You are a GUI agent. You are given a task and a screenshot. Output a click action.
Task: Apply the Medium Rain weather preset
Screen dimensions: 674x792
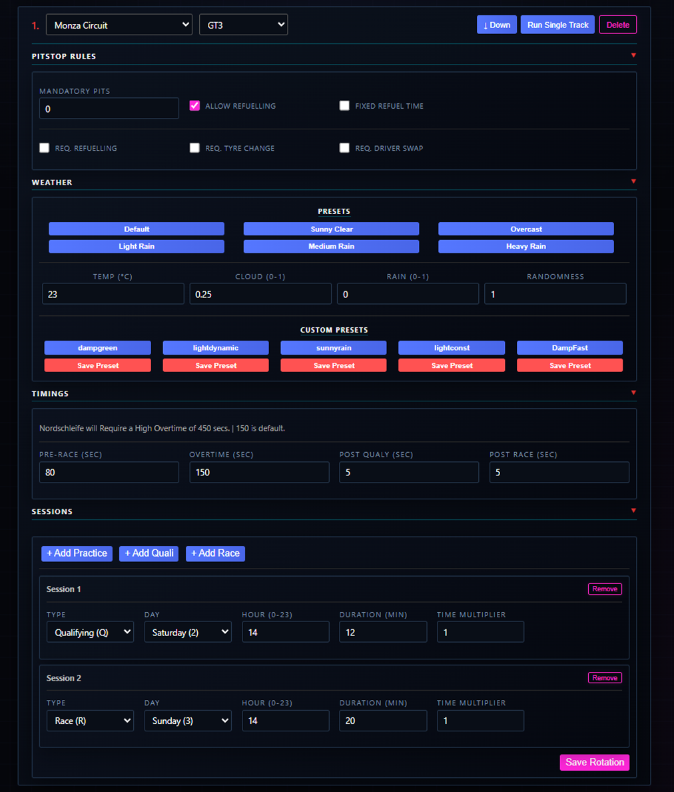(332, 247)
